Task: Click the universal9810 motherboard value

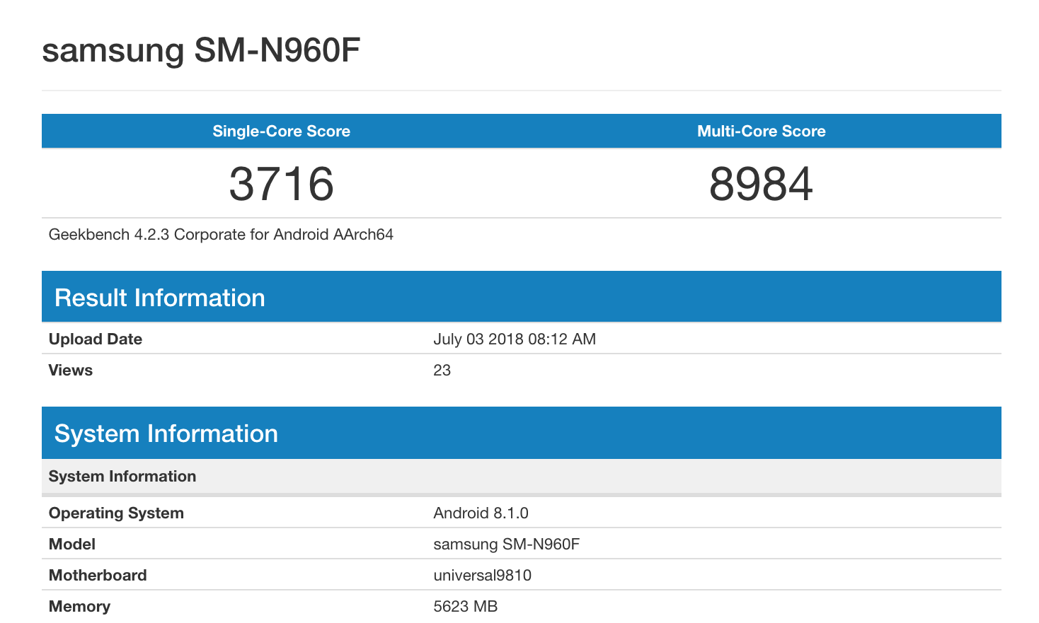Action: coord(482,576)
